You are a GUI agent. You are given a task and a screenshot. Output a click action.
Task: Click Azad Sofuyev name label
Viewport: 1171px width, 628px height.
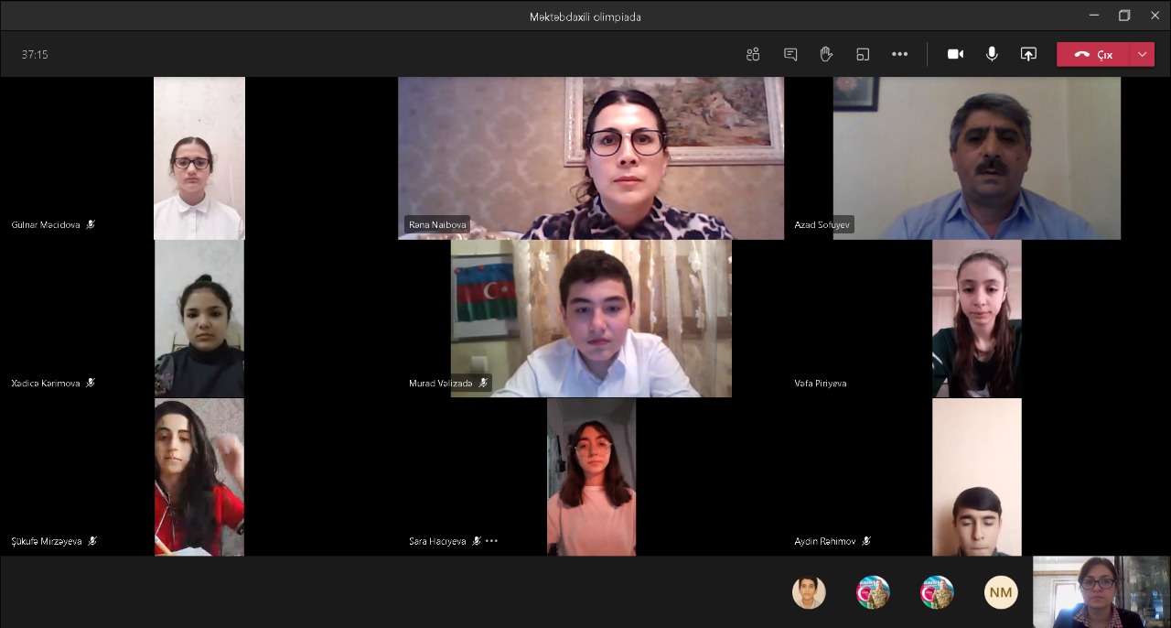[822, 224]
